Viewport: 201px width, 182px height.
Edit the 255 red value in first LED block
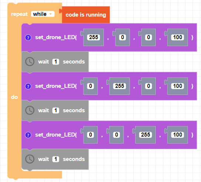tap(93, 37)
